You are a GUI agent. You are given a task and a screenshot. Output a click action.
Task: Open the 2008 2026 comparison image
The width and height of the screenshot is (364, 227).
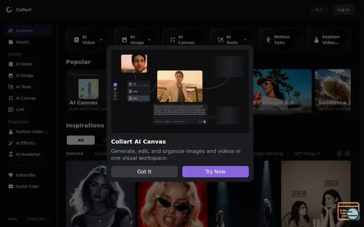(316, 194)
